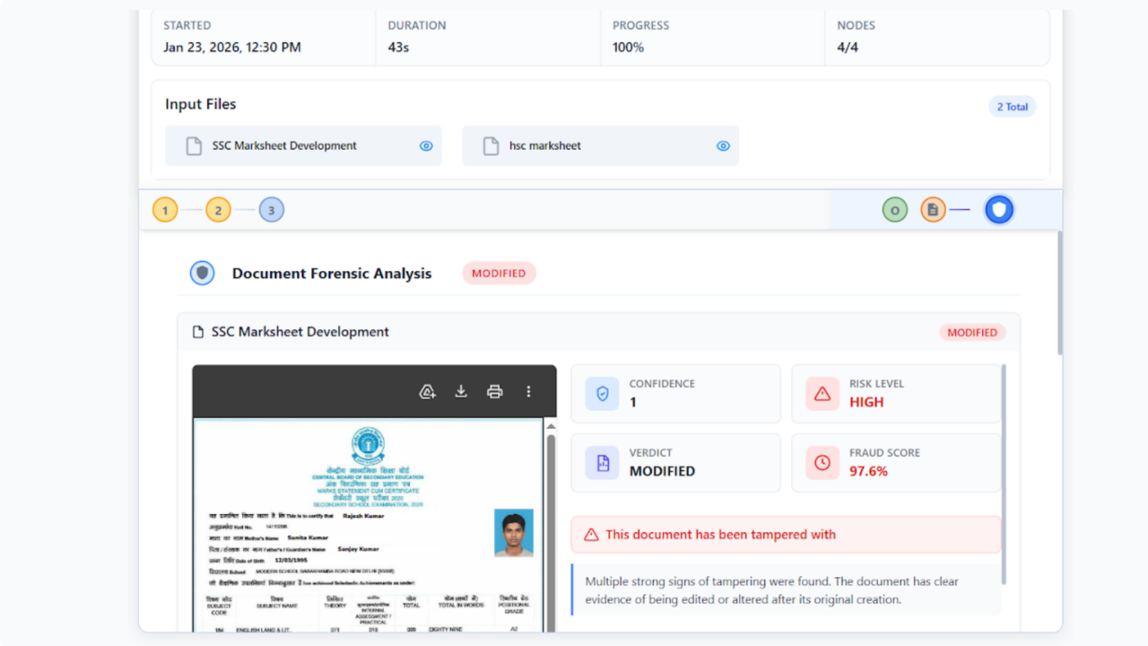Click the Started date Jan 23, 2026, 12:30 PM
This screenshot has width=1148, height=646.
point(232,47)
